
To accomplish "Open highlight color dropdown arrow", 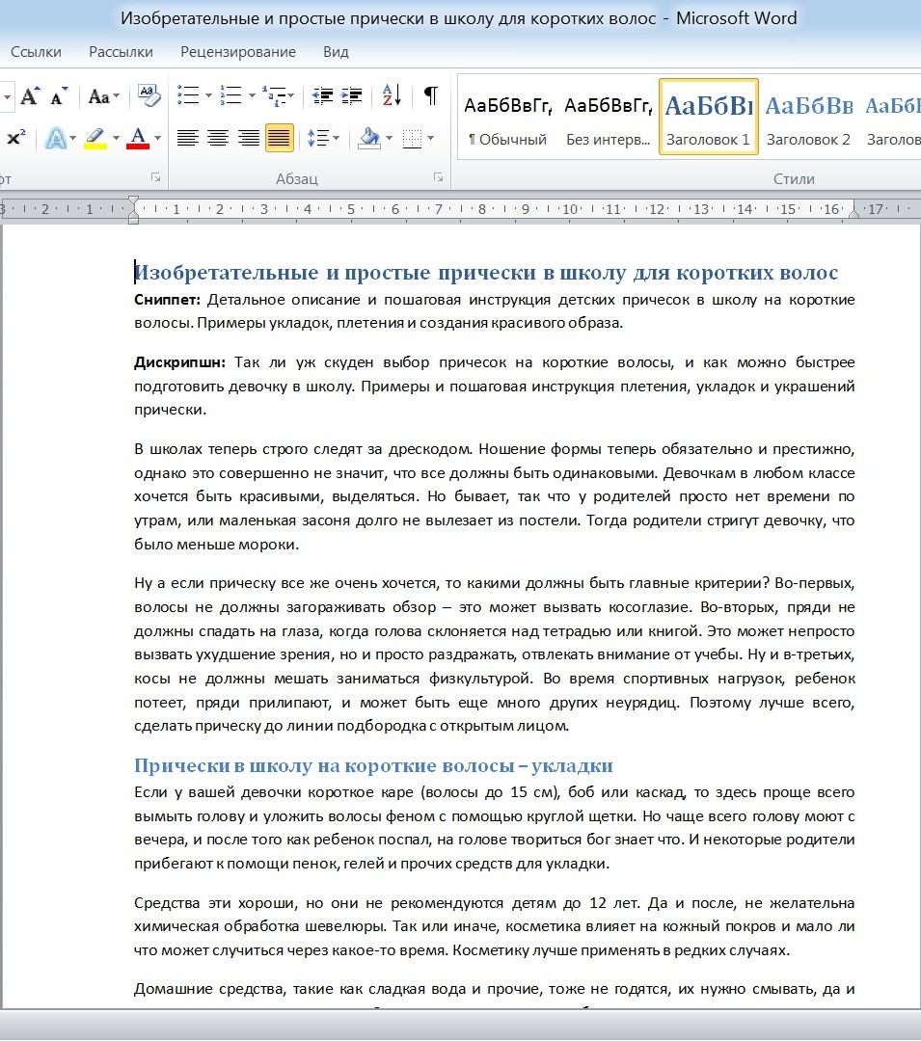I will (116, 138).
